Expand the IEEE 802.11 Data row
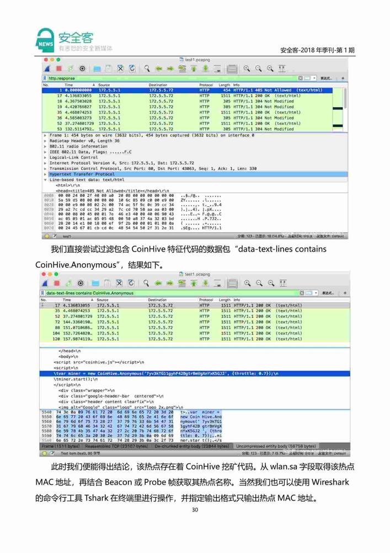Screen dimensions: 390x553 click(x=45, y=152)
